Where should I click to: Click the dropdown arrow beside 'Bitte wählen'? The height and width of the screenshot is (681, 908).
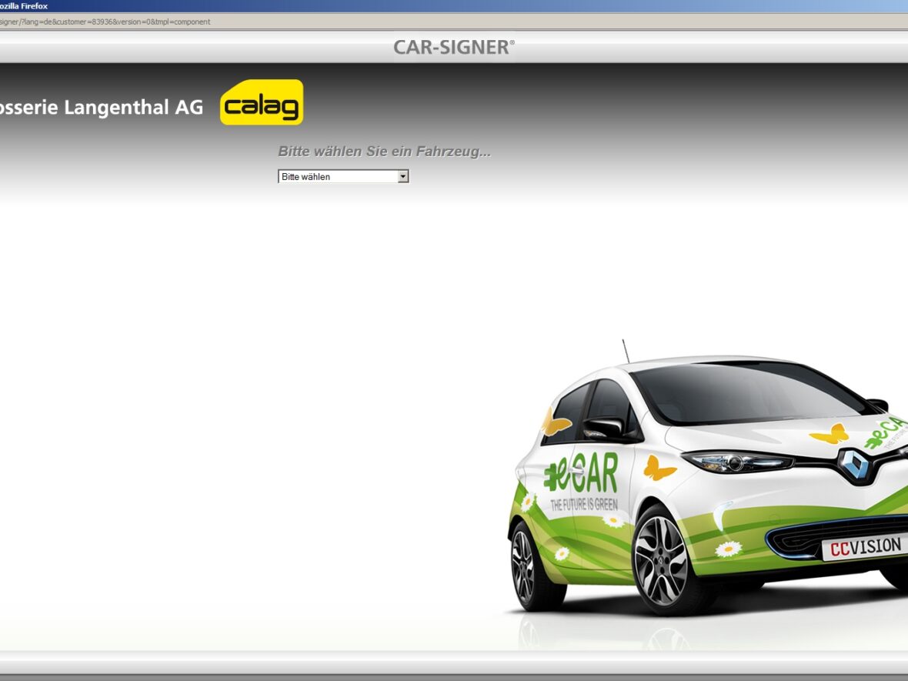(x=402, y=177)
